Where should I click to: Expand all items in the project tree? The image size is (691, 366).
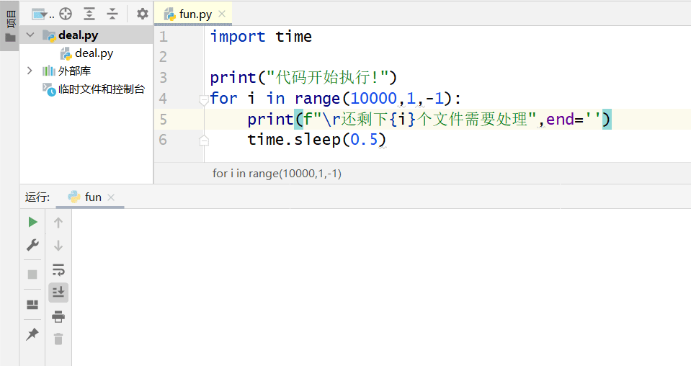89,14
